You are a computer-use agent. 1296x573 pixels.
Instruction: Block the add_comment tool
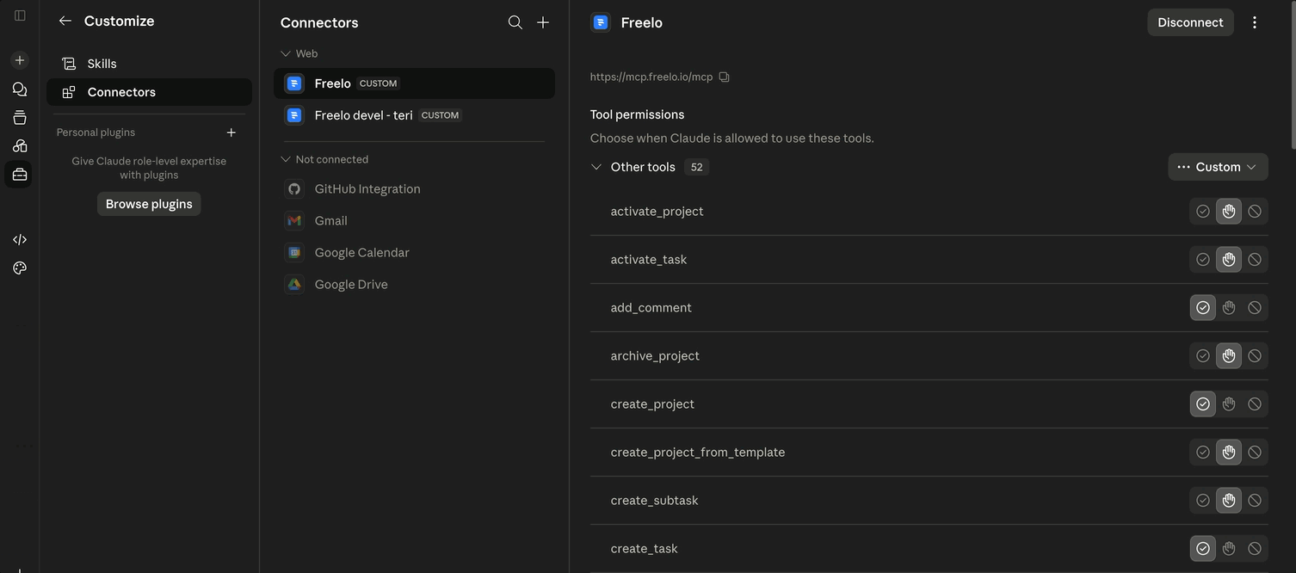[1255, 308]
